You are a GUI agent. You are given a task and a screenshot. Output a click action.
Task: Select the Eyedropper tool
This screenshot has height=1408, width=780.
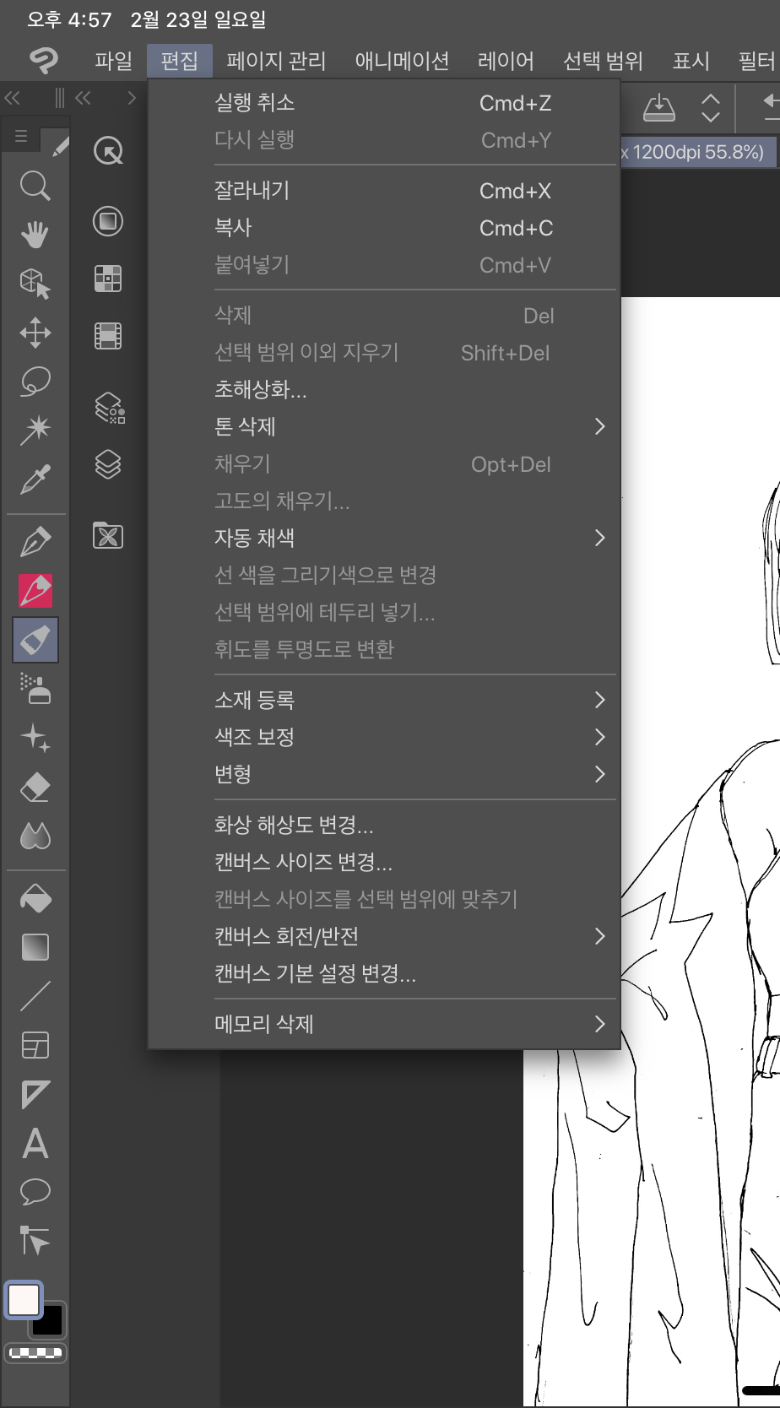[x=35, y=479]
